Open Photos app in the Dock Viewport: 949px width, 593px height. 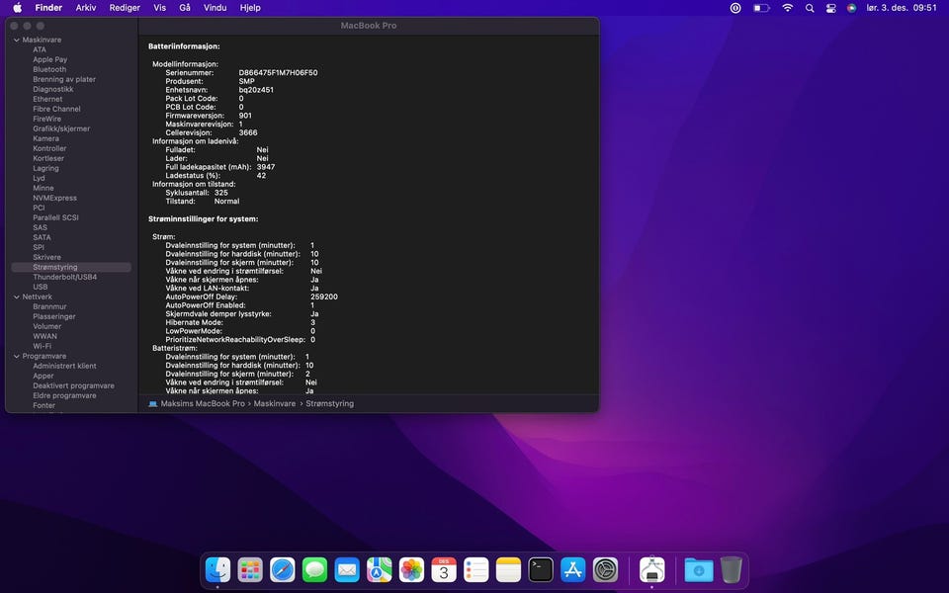click(411, 570)
